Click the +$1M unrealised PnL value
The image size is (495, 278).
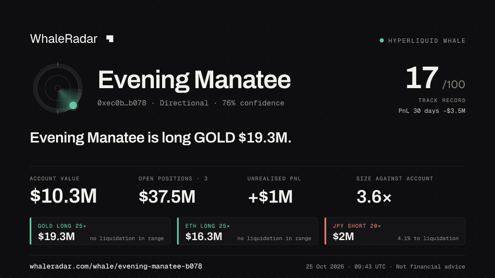click(x=270, y=197)
